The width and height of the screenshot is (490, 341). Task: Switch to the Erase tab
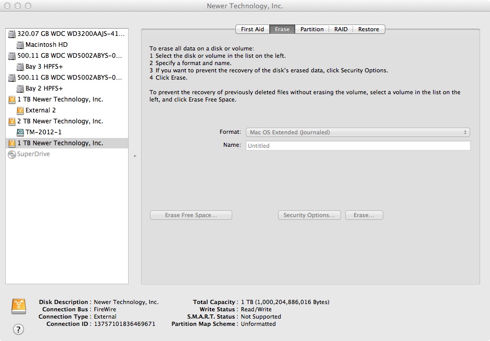click(x=282, y=29)
